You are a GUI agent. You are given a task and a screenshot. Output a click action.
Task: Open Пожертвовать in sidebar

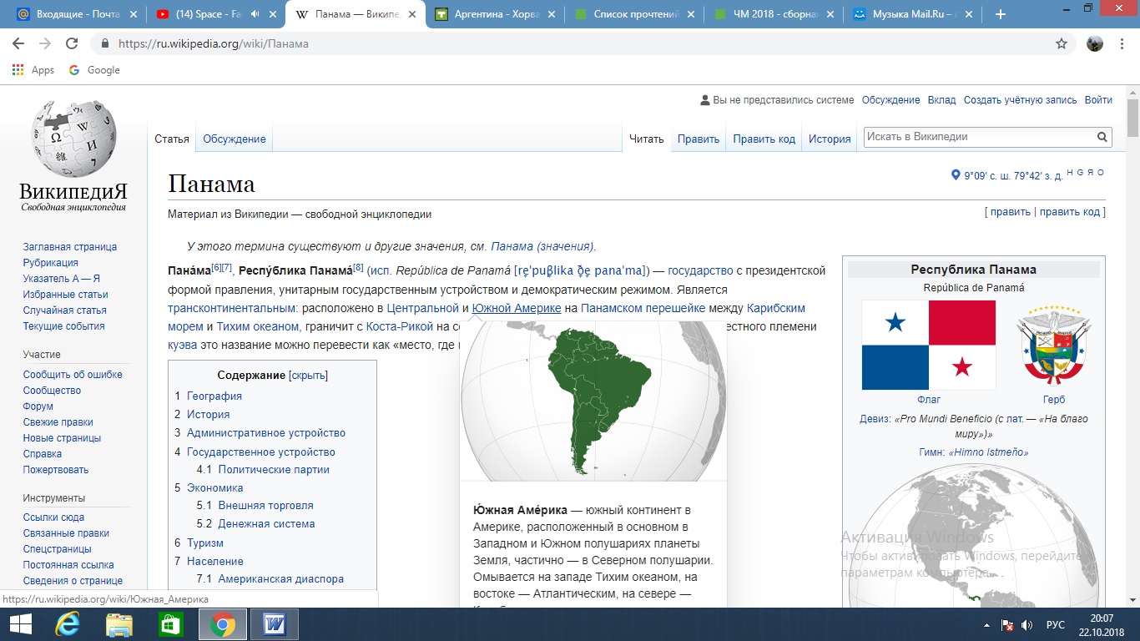[56, 470]
